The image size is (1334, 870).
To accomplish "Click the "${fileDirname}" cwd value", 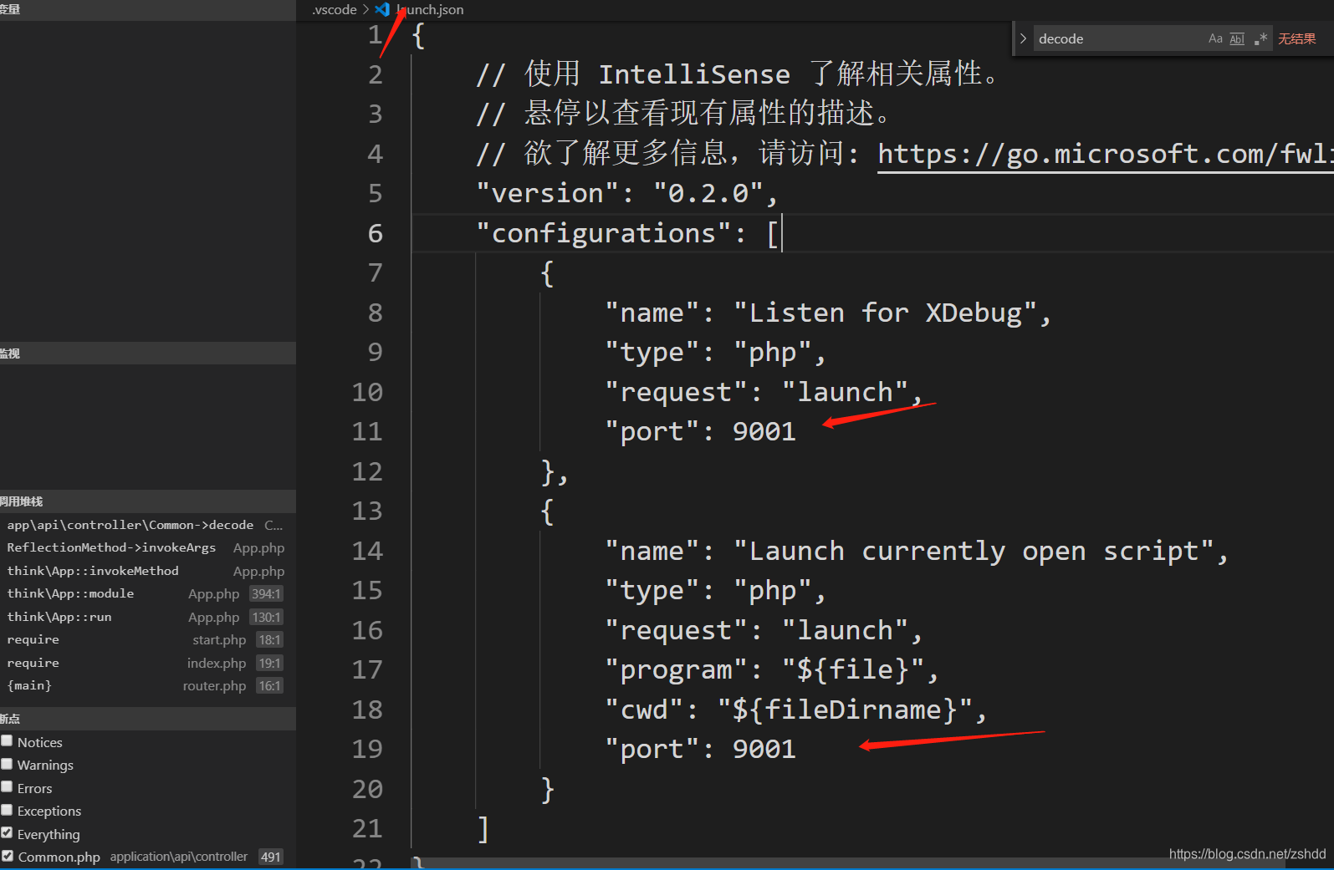I will click(x=845, y=710).
